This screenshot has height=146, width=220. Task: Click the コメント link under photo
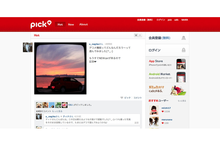pyautogui.click(x=137, y=98)
